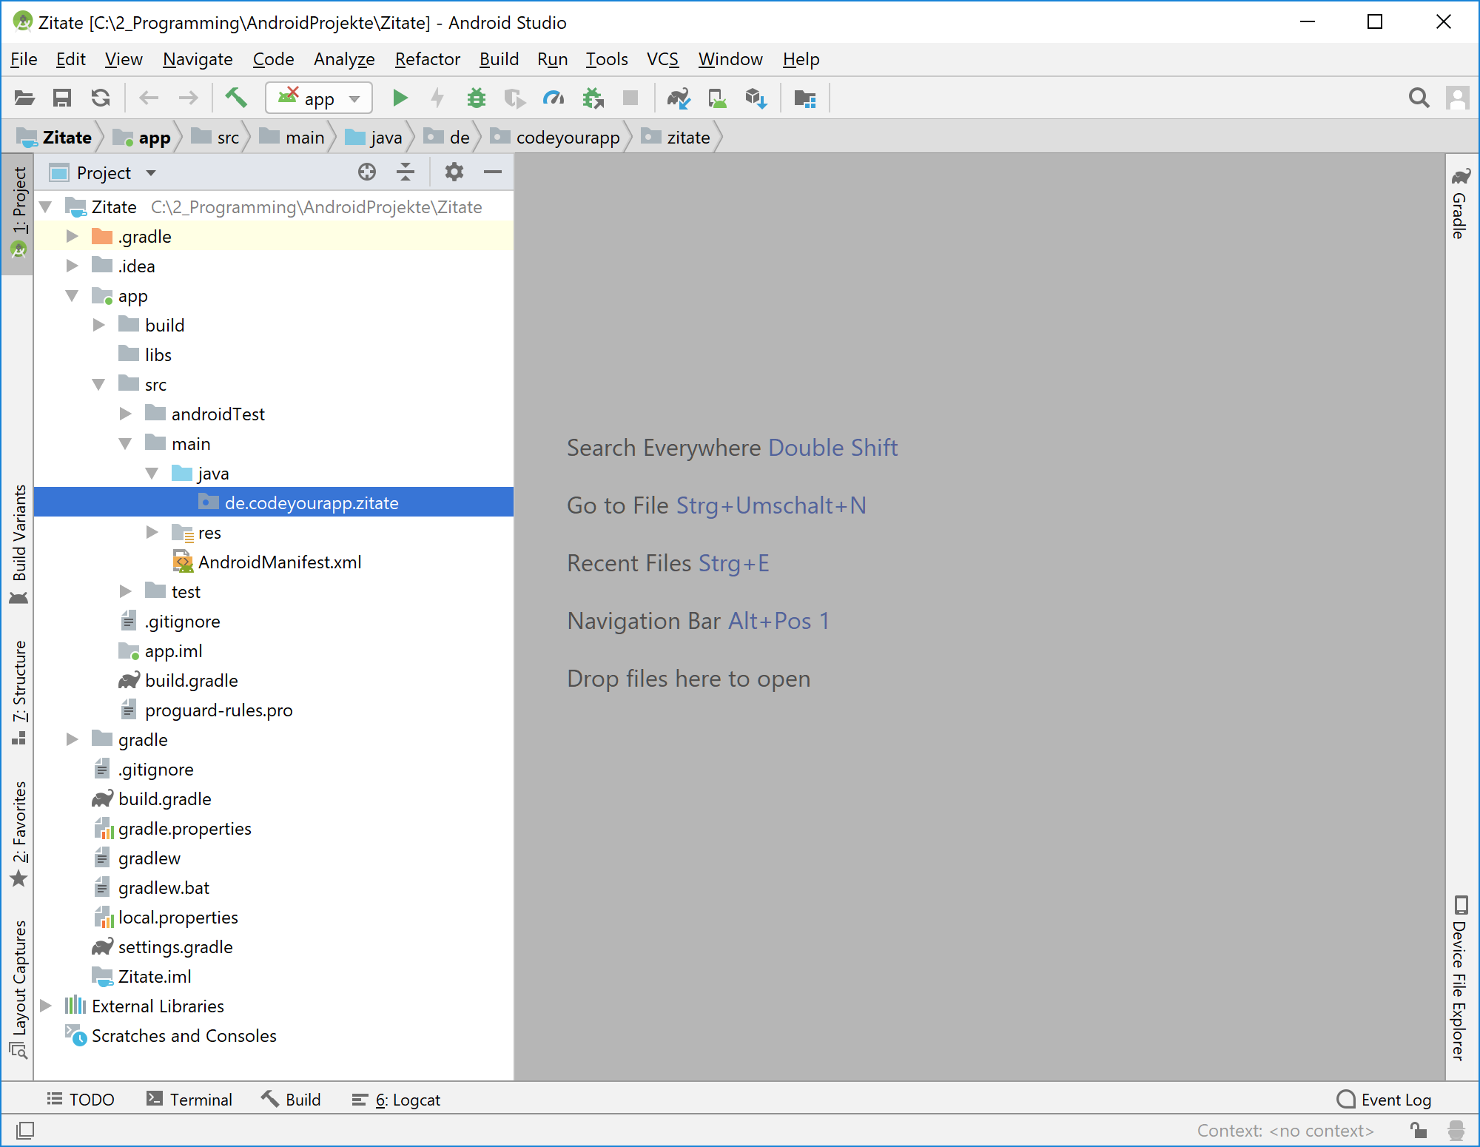1480x1147 pixels.
Task: Collapse the app module node
Action: (x=73, y=296)
